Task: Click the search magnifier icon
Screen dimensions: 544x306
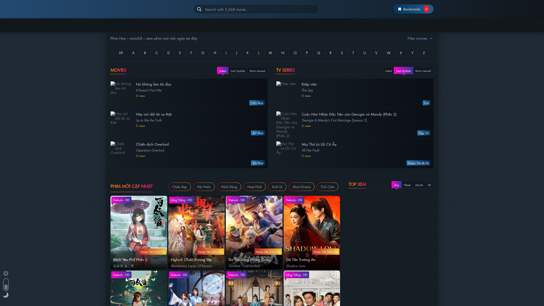Action: 199,9
